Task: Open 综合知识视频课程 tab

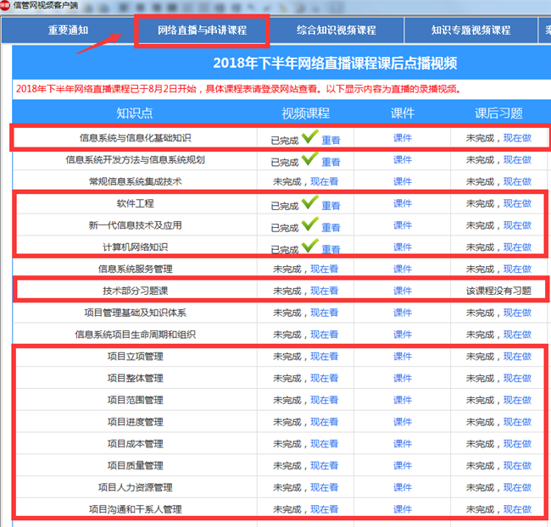Action: pos(336,30)
